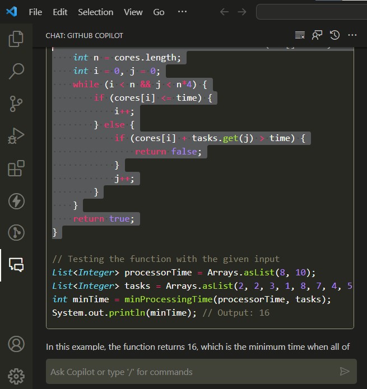Screen dimensions: 367x389
Task: Click the while loop condition line
Action: click(140, 85)
